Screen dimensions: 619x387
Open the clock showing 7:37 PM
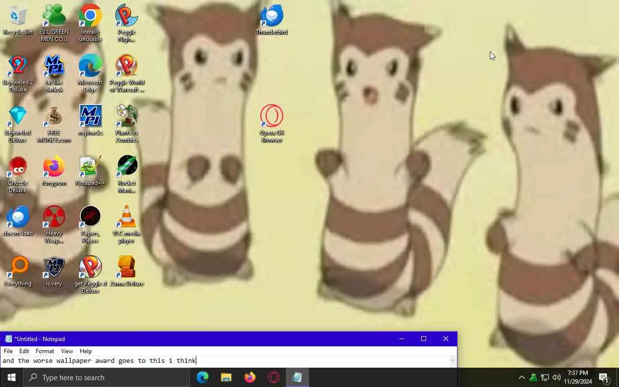(578, 377)
